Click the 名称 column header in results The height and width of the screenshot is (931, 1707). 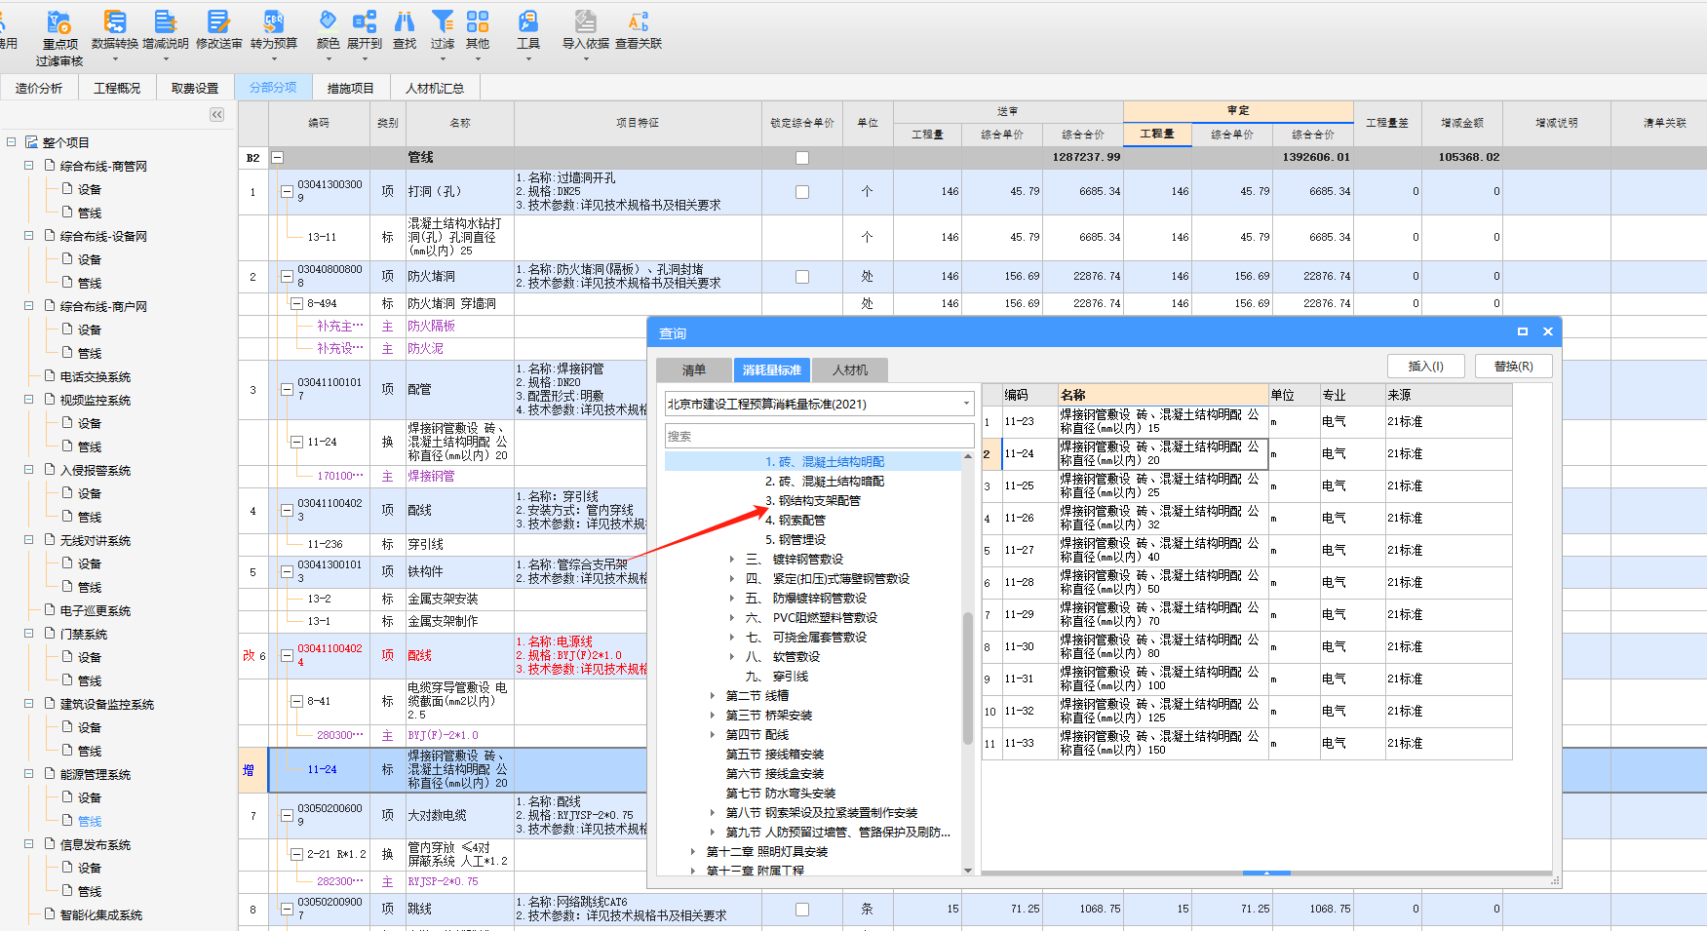[x=1163, y=395]
